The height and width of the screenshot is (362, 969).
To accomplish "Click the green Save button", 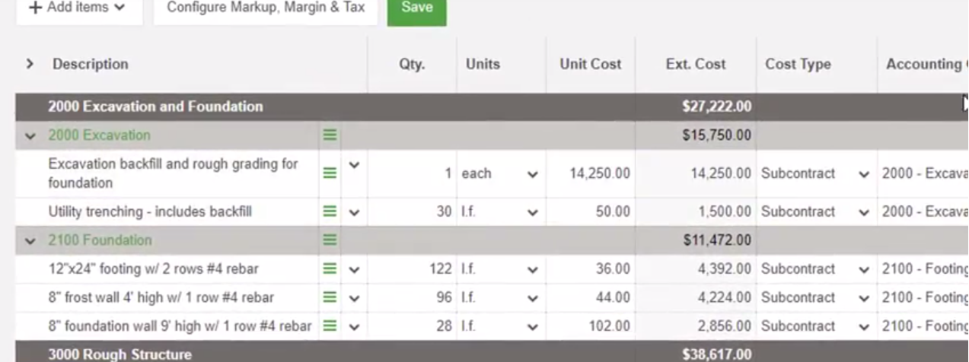I will tap(416, 8).
